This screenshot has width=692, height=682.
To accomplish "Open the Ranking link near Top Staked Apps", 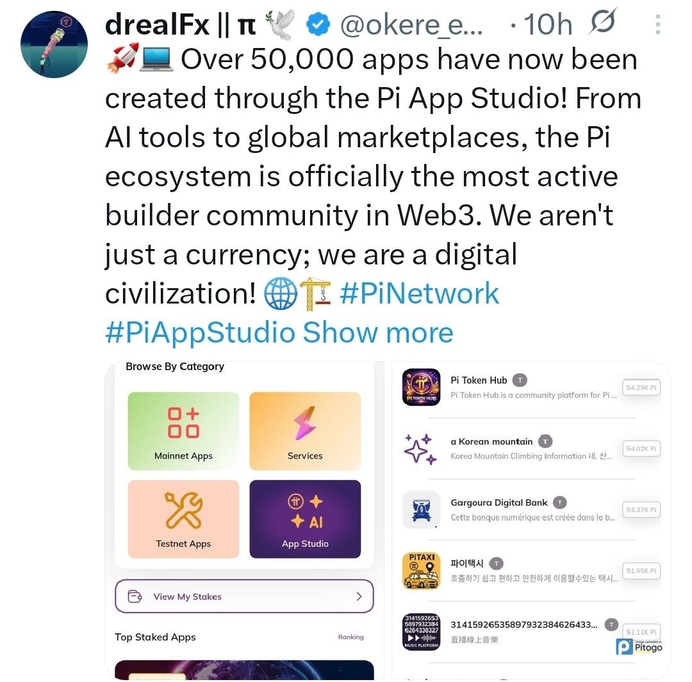I will point(351,637).
